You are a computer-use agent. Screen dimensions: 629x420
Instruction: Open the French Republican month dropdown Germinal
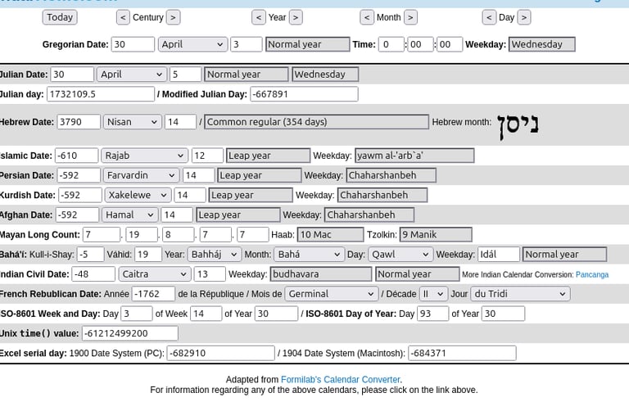click(x=332, y=294)
